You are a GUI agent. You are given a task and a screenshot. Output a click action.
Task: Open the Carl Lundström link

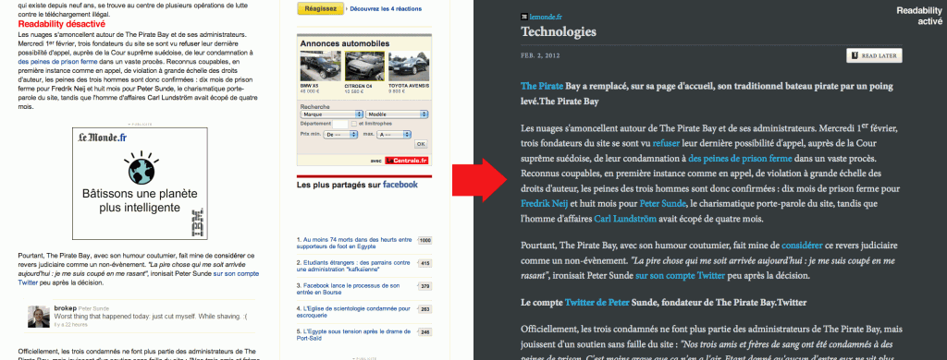point(625,218)
